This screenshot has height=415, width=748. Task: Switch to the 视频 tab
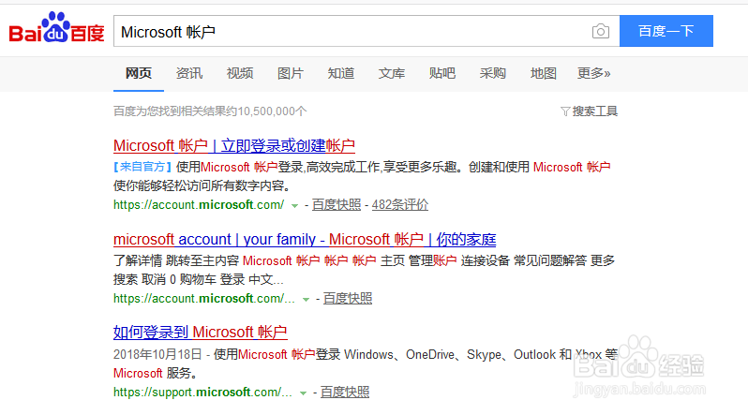tap(239, 73)
